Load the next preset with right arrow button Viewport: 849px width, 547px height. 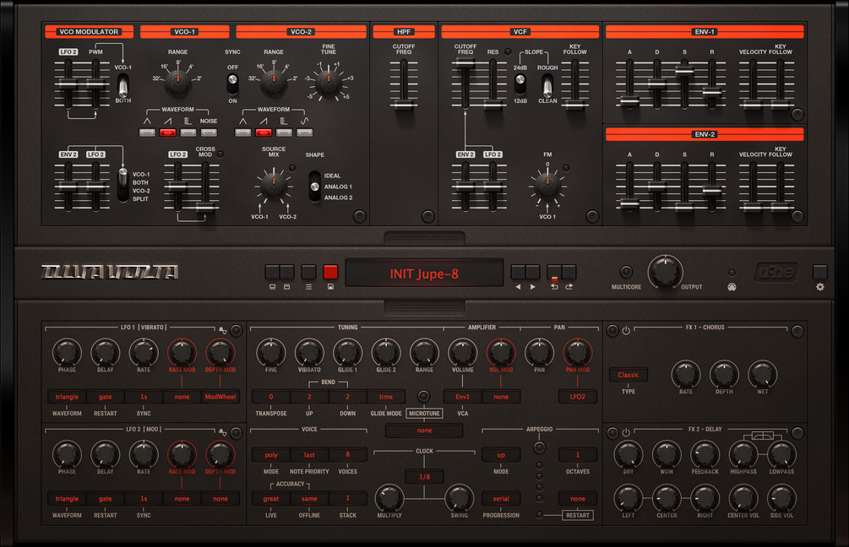[x=533, y=272]
